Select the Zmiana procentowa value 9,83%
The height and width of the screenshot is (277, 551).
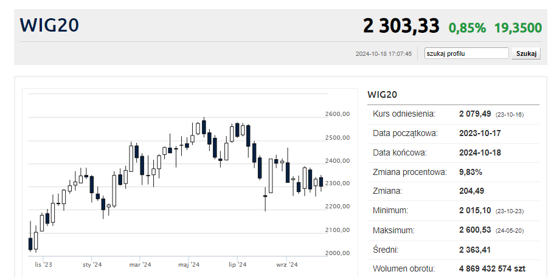point(471,172)
